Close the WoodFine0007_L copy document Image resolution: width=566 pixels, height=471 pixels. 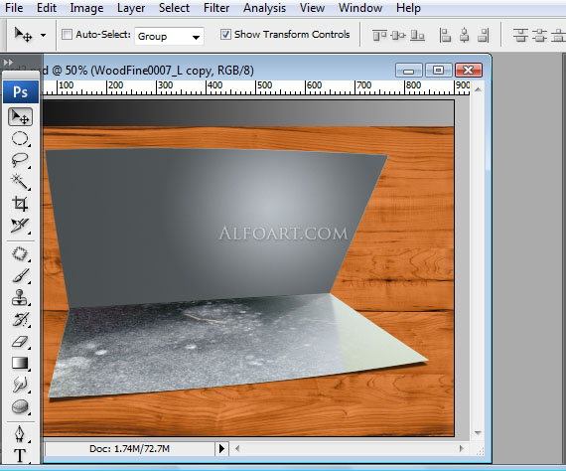(x=468, y=71)
